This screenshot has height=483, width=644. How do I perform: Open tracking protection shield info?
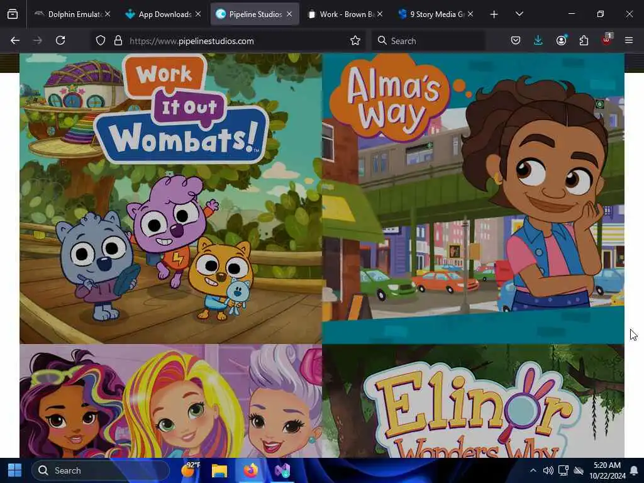[101, 41]
